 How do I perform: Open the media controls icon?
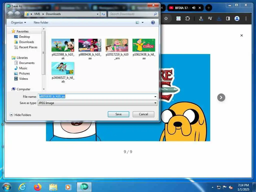tap(210, 18)
